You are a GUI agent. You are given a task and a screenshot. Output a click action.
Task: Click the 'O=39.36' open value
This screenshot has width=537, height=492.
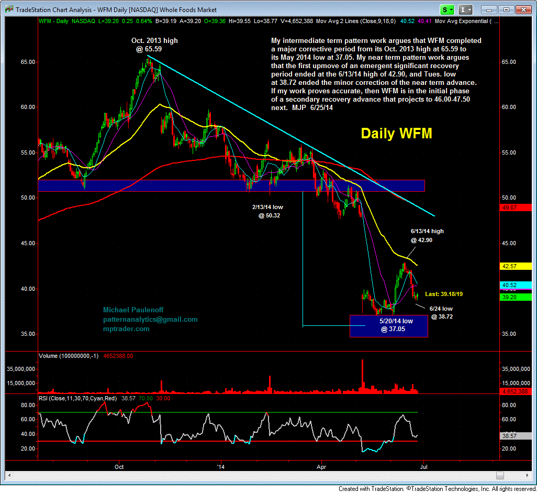[x=215, y=21]
